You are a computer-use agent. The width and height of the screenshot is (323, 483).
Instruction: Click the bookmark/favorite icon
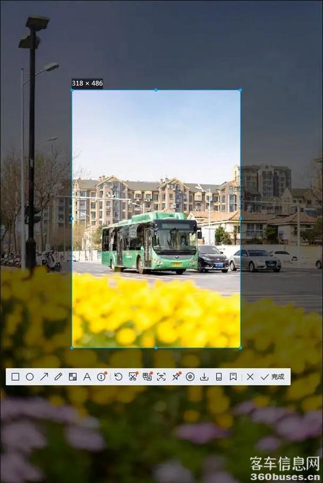tap(233, 377)
